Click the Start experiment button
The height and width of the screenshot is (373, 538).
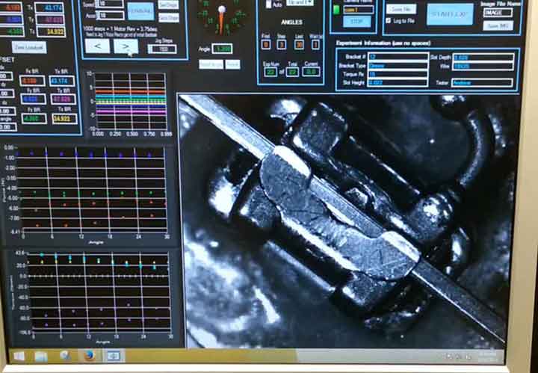pos(450,13)
